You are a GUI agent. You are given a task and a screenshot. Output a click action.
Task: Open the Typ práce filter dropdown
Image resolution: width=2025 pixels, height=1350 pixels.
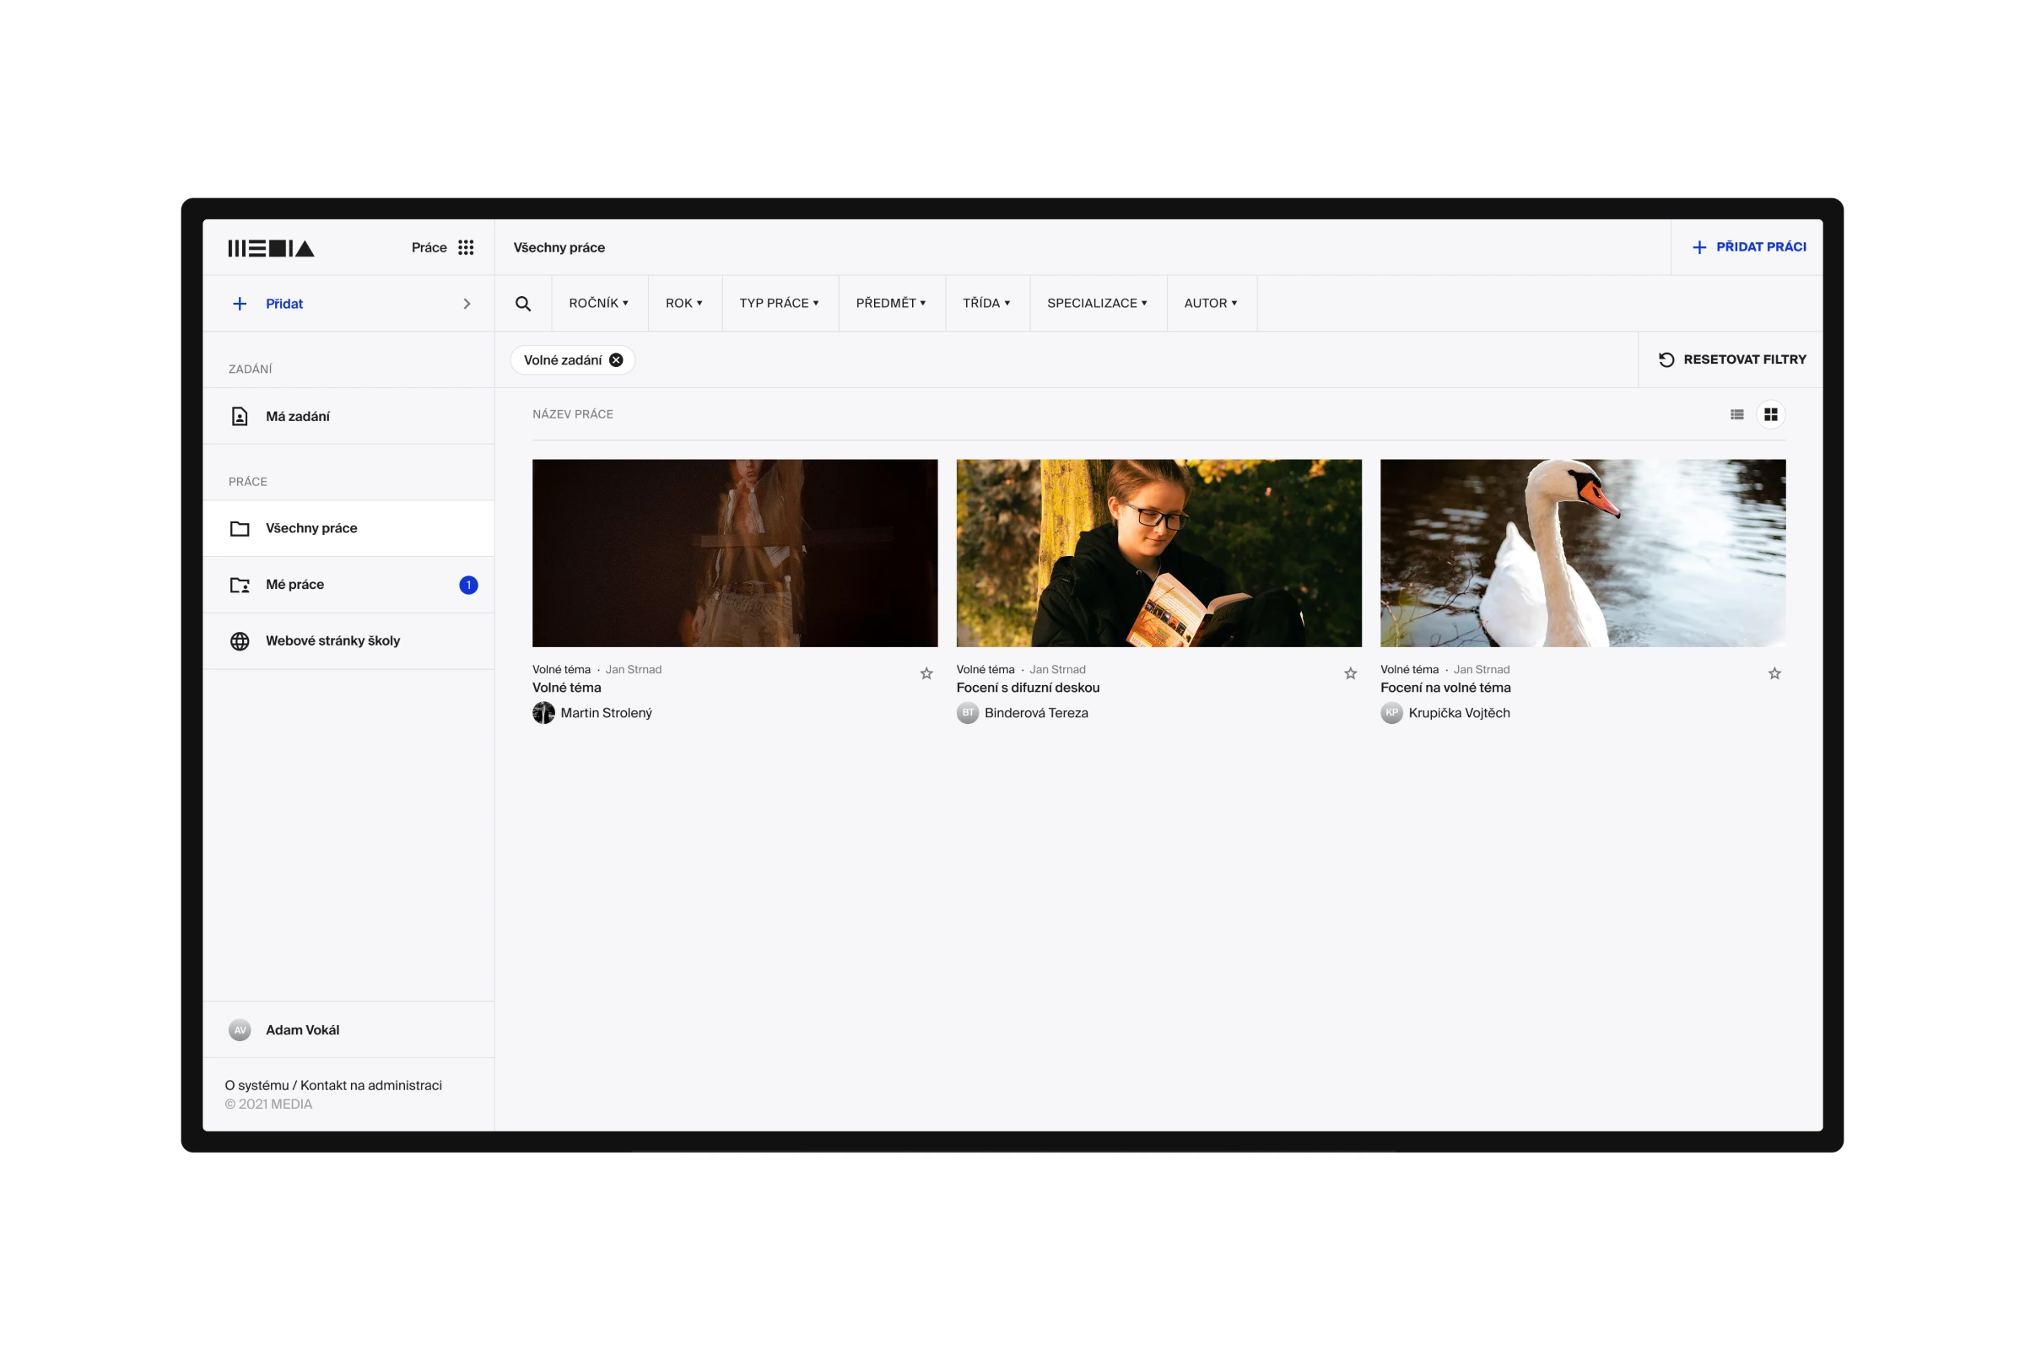click(x=780, y=303)
